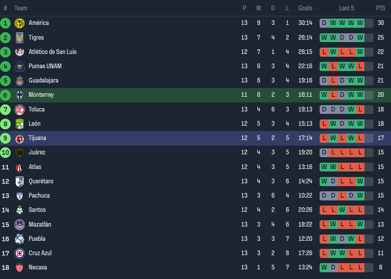Sort standings by Goals column header

305,8
